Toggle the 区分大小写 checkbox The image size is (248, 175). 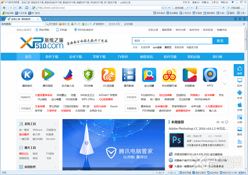pyautogui.click(x=107, y=24)
